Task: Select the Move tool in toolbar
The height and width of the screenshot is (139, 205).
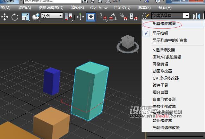Action: tap(4, 17)
